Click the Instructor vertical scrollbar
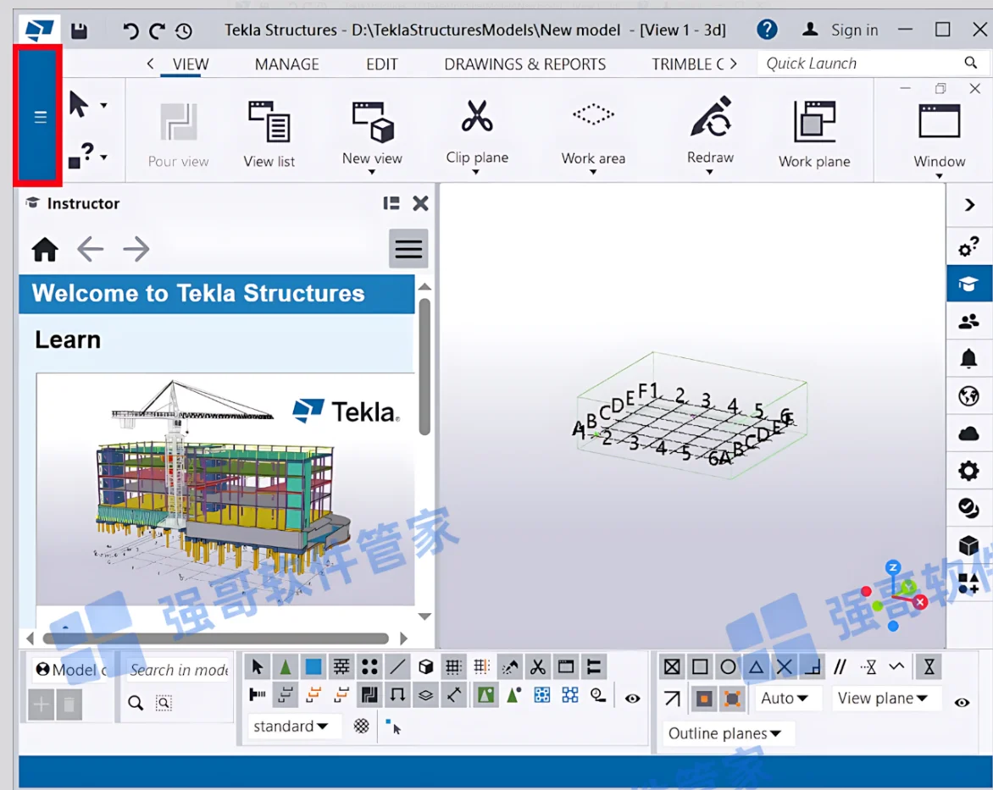The width and height of the screenshot is (993, 790). point(425,367)
